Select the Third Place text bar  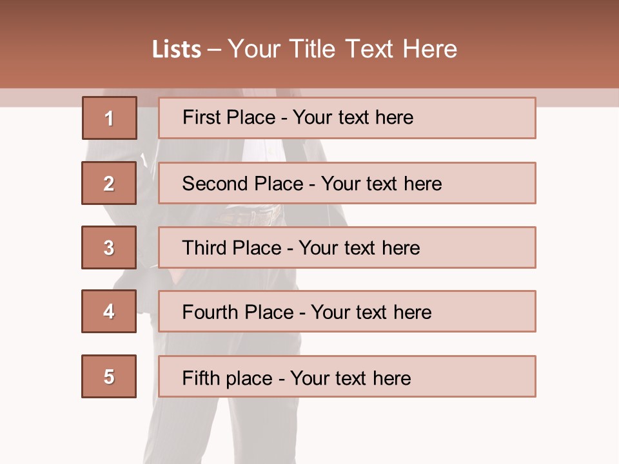tap(347, 247)
